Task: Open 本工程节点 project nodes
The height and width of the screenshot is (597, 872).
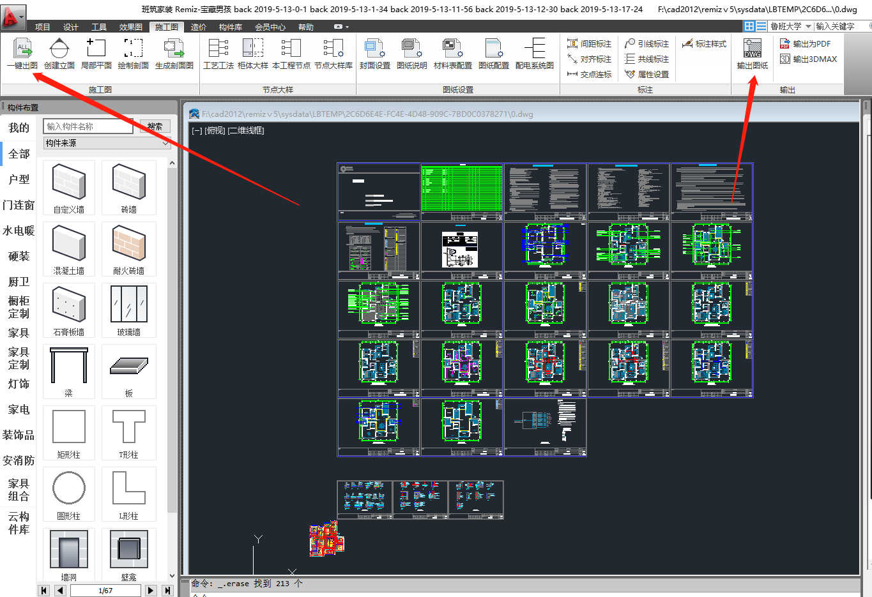Action: click(x=291, y=54)
